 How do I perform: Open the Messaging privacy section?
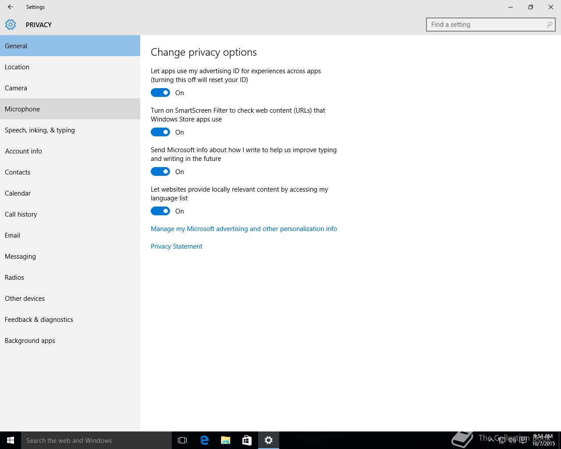tap(70, 256)
